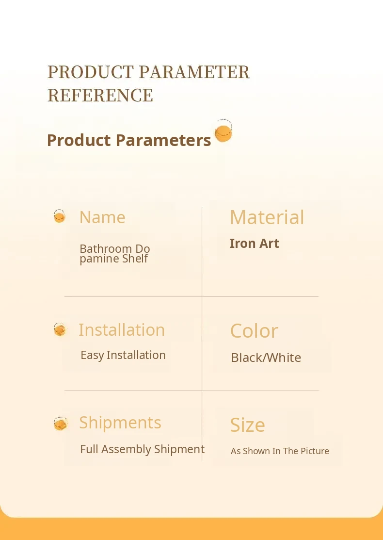The width and height of the screenshot is (383, 540).
Task: Click the Material heading
Action: coord(267,217)
